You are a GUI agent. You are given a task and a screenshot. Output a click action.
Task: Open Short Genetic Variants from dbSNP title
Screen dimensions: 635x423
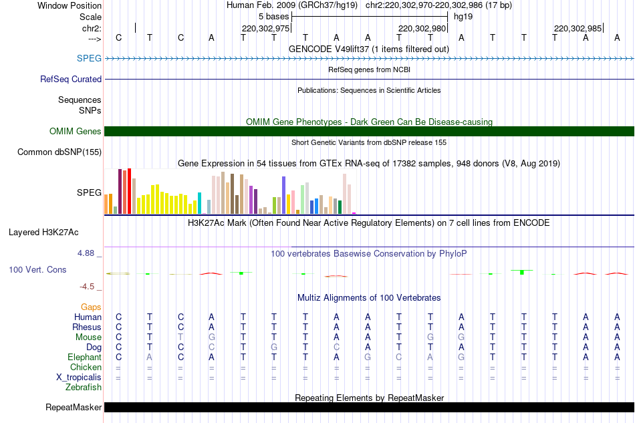coord(369,142)
